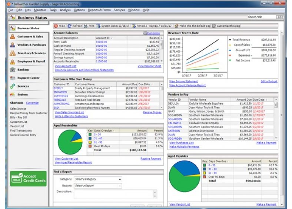The height and width of the screenshot is (209, 292).
Task: Click the Refresh toolbar icon
Action: pos(70,26)
